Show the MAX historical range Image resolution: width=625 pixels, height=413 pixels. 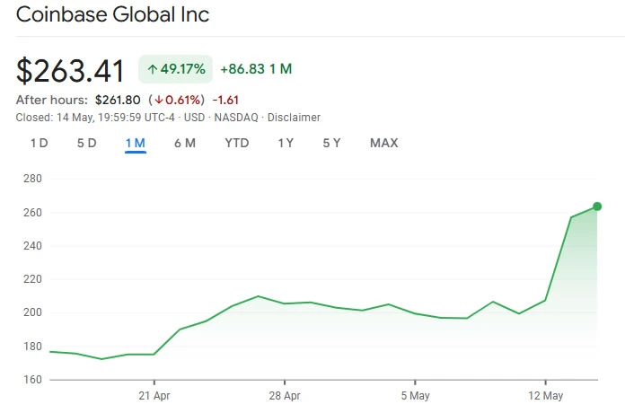pos(383,143)
